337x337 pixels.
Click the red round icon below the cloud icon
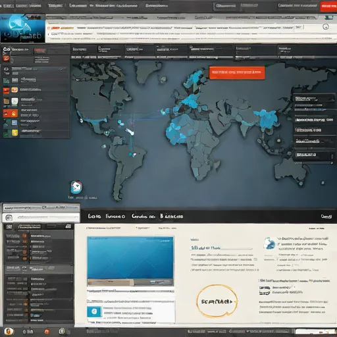click(x=6, y=59)
